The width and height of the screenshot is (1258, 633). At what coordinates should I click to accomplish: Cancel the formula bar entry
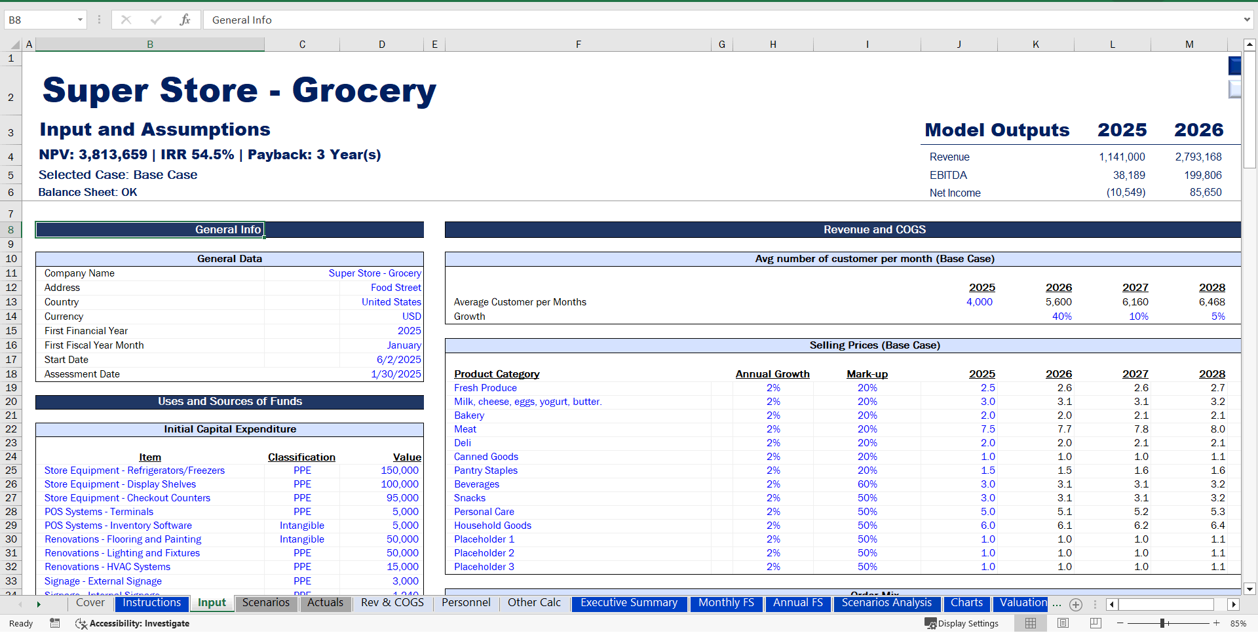(x=126, y=20)
